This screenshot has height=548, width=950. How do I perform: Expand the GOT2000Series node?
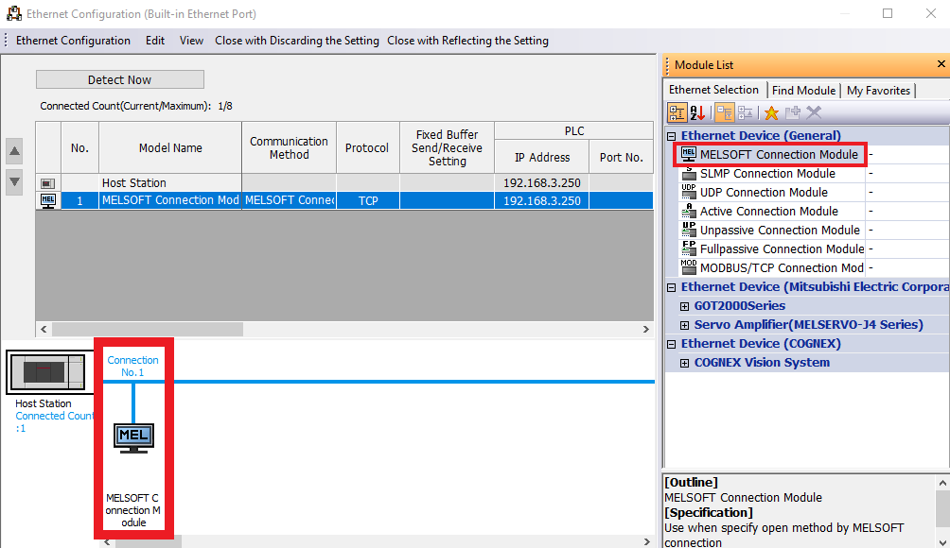tap(685, 306)
